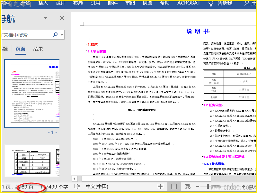
Task: Open the 邮件 ribbon tab
Action: [x=113, y=3]
